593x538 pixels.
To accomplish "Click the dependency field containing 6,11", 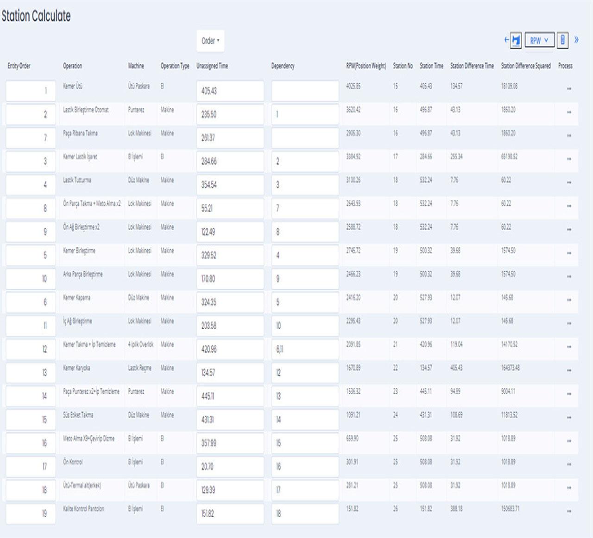I will pyautogui.click(x=305, y=349).
